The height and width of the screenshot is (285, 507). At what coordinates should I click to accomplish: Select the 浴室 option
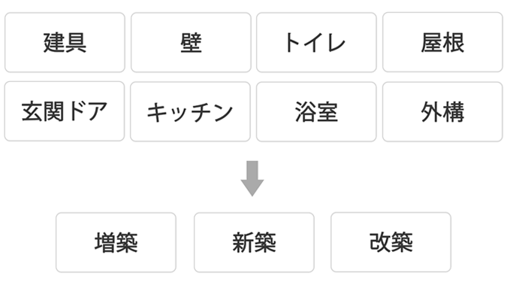(x=316, y=112)
